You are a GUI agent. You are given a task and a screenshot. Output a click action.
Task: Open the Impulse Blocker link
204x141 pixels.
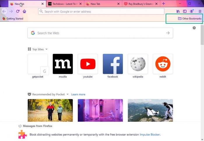click(x=150, y=135)
